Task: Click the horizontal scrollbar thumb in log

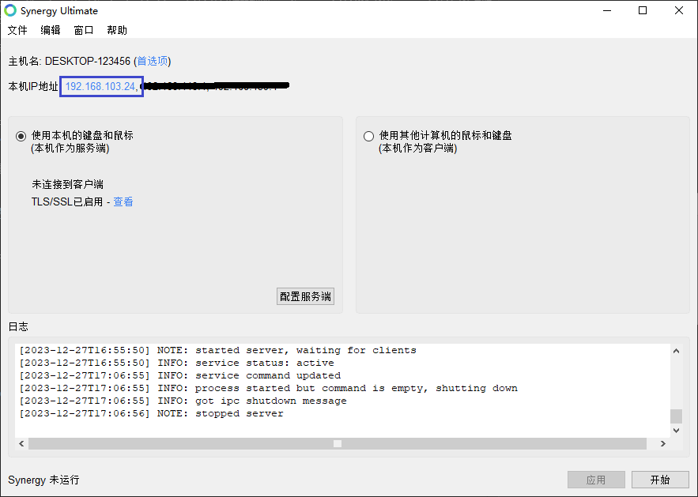Action: point(338,443)
